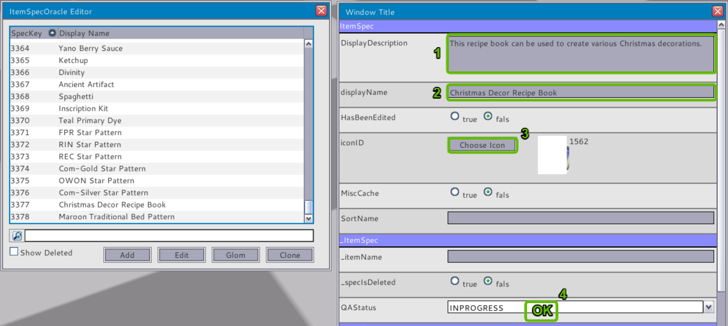
Task: Enable the Show Deleted checkbox
Action: (x=14, y=252)
